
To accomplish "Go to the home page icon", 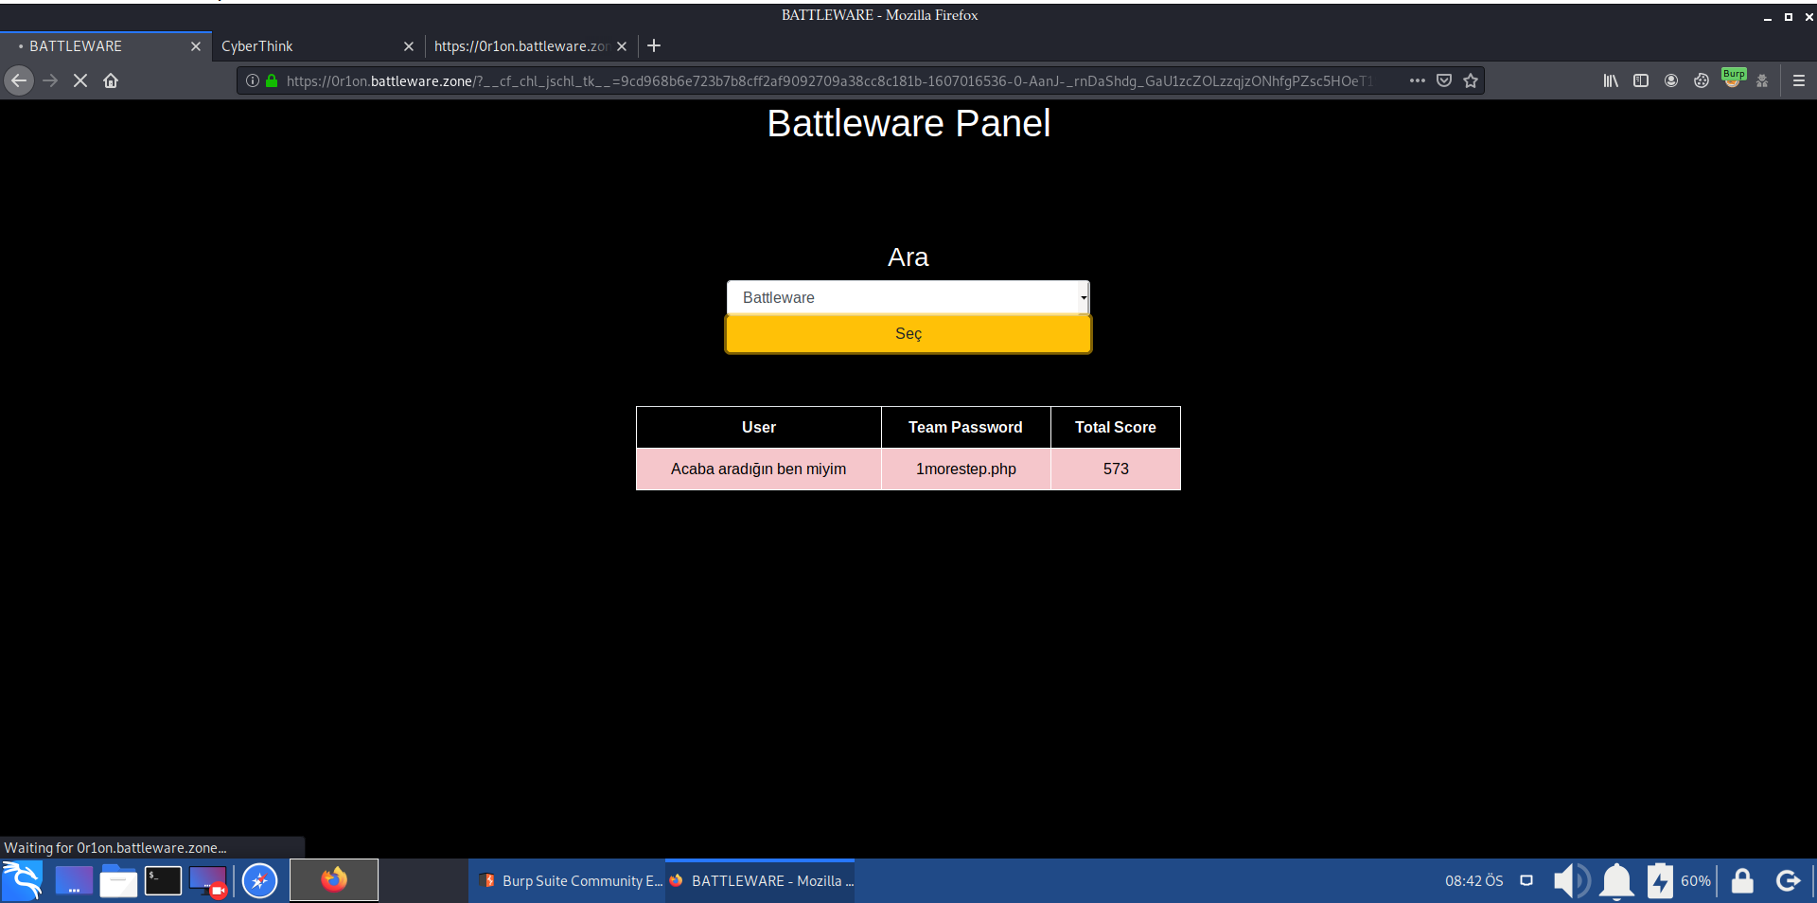I will point(111,80).
